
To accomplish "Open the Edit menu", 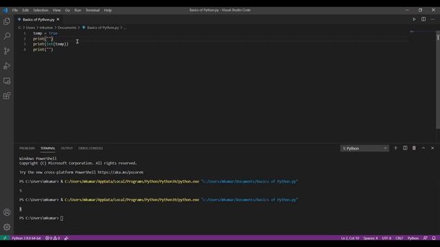I will pyautogui.click(x=25, y=10).
